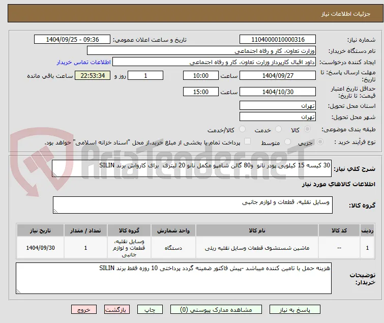Screen dimensions: 384x323
Task: Click the شماره نیاز field 1104000010000316
Action: point(278,40)
